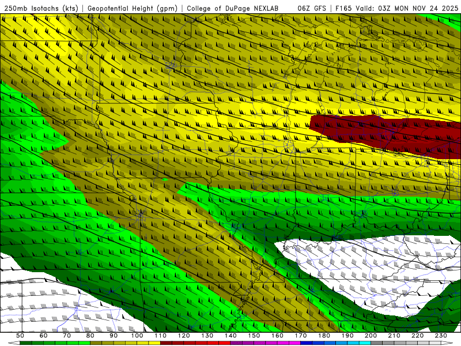Image resolution: width=461 pixels, height=346 pixels.
Task: Click the "70" color bar label
Action: point(67,336)
